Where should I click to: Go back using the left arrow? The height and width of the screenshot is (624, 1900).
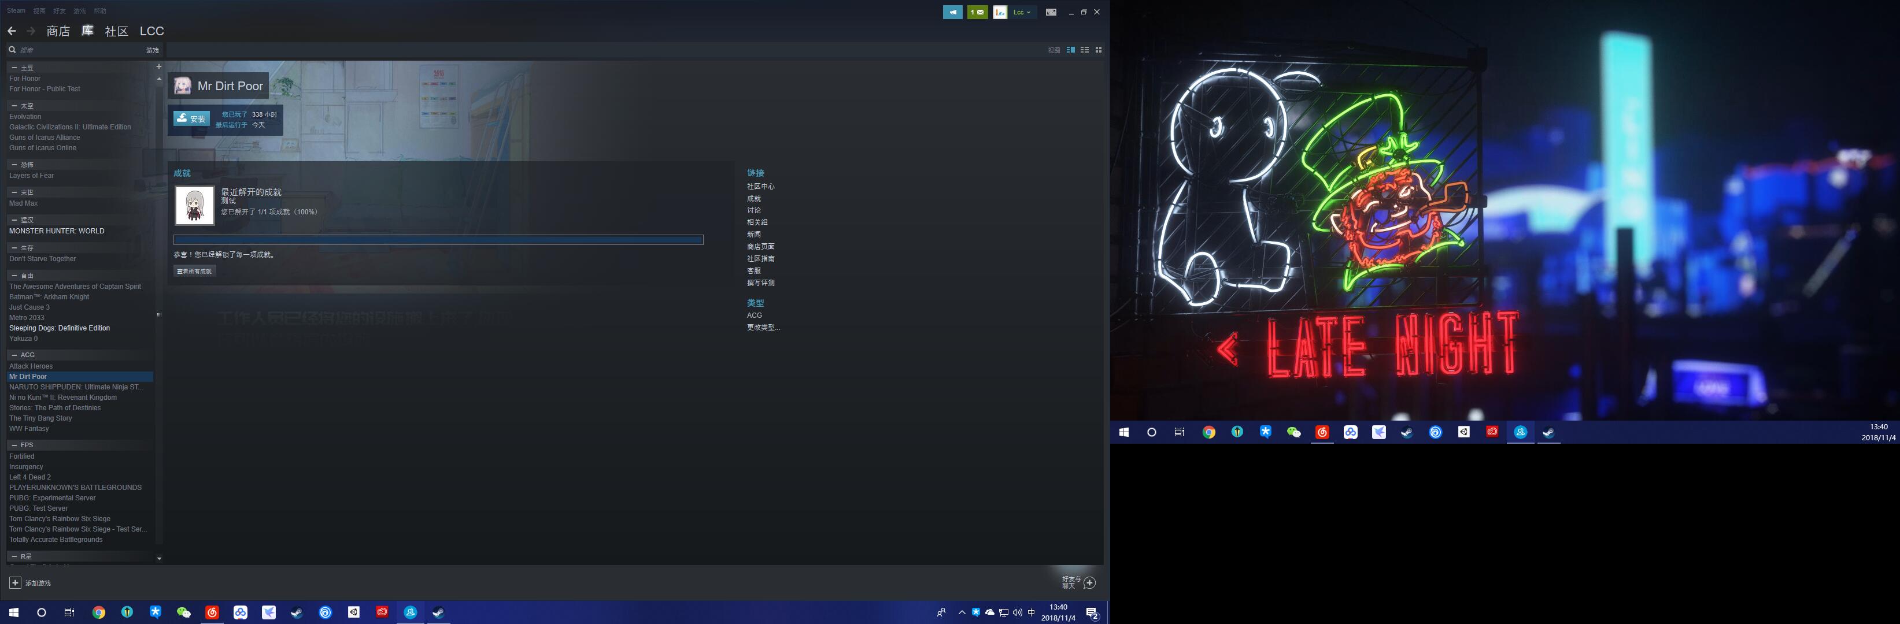pos(12,31)
